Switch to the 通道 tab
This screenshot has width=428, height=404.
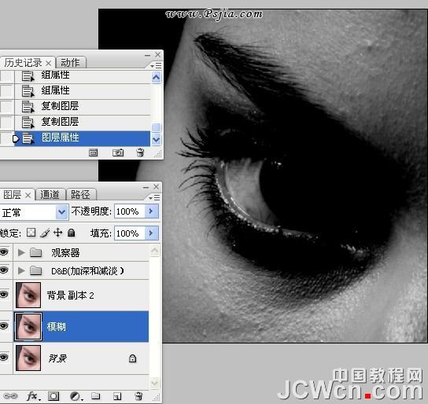tap(50, 195)
